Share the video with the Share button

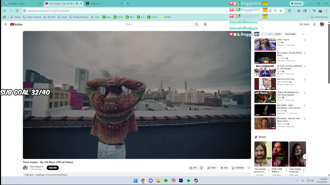212,168
